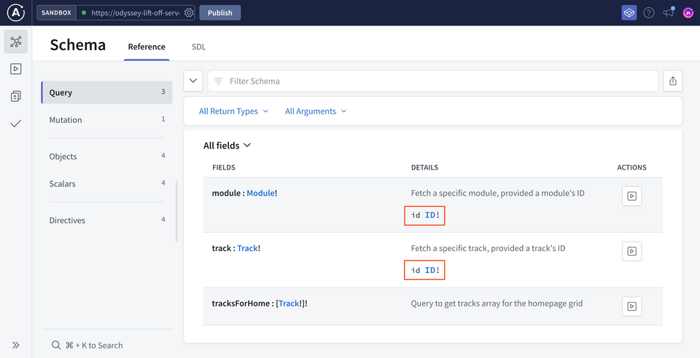700x358 pixels.
Task: Click the Schema page title
Action: click(78, 45)
